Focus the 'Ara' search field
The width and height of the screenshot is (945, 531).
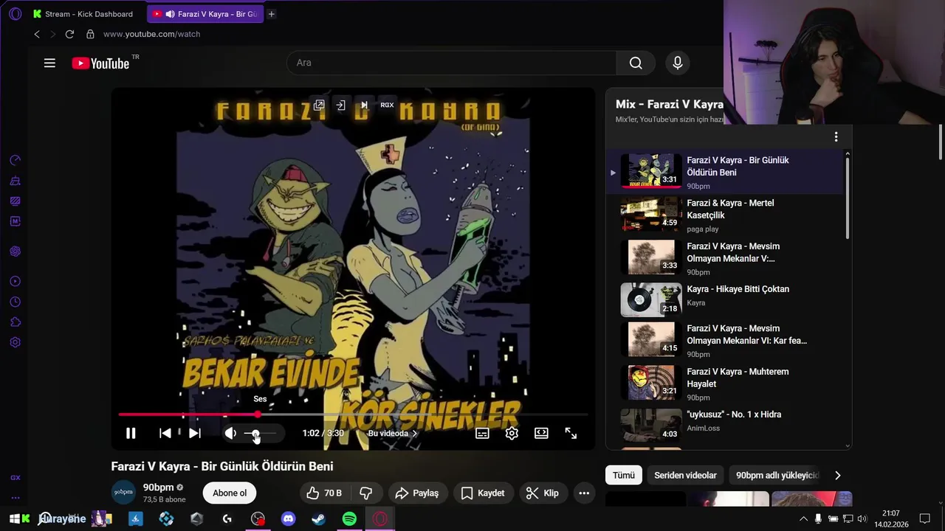[451, 63]
